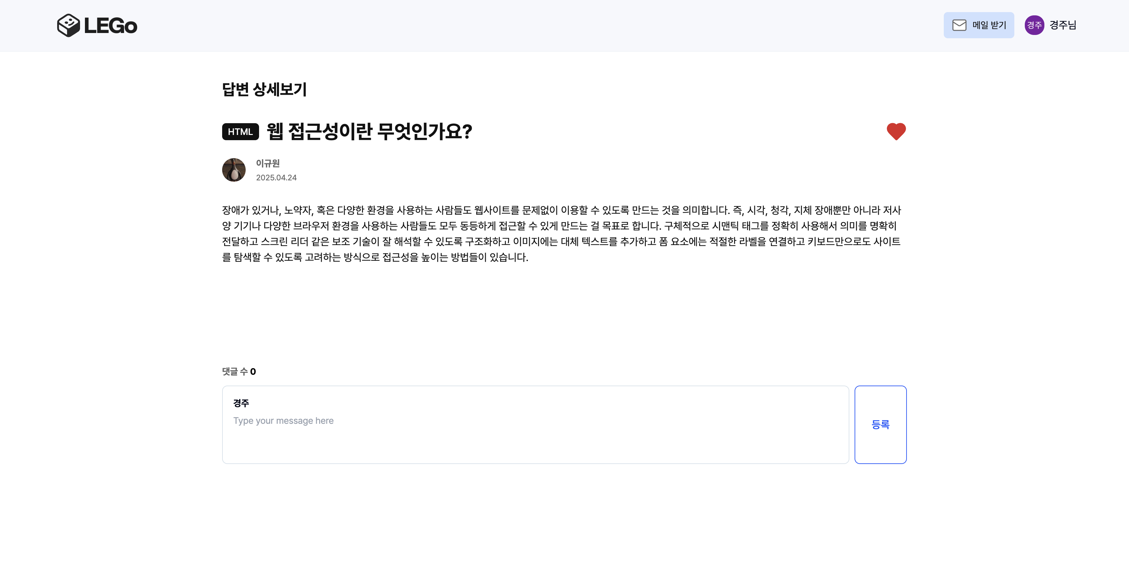Click the 댓글 수 label
Viewport: 1129px width, 562px height.
[235, 372]
